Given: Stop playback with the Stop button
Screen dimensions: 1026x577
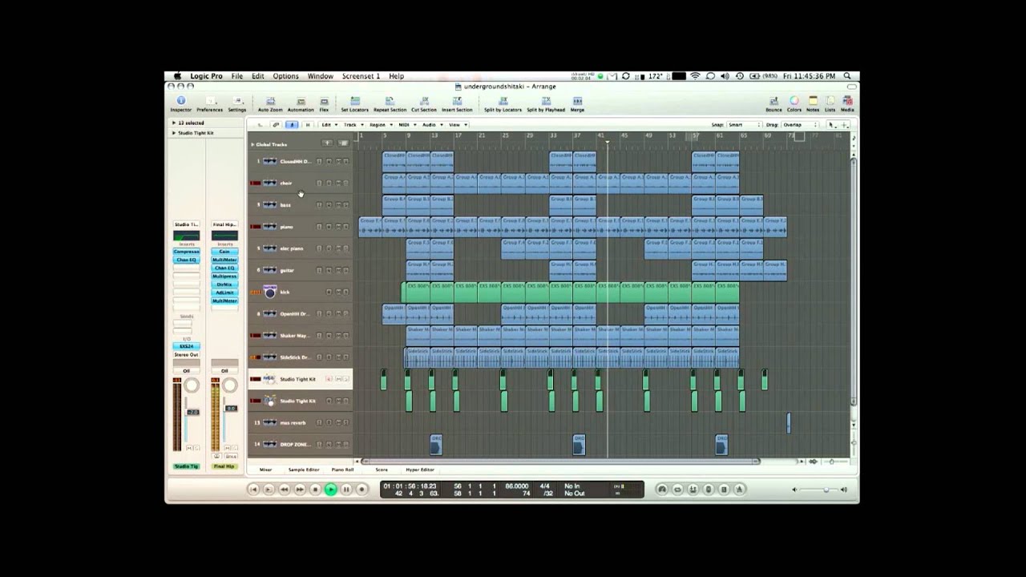Looking at the screenshot, I should [x=315, y=489].
